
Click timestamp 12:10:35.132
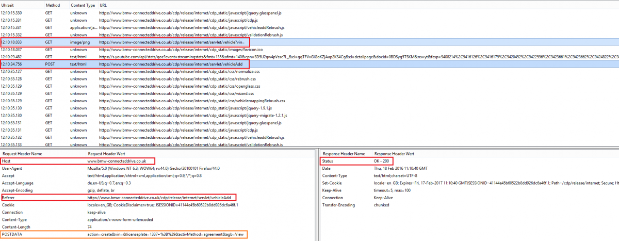tap(11, 137)
